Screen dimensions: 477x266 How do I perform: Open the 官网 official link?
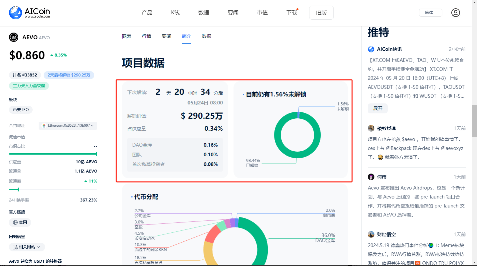20,222
